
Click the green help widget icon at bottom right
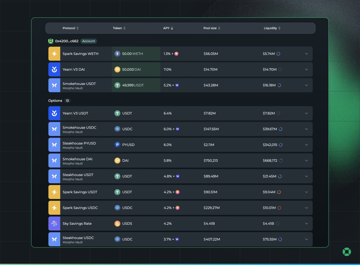(346, 252)
